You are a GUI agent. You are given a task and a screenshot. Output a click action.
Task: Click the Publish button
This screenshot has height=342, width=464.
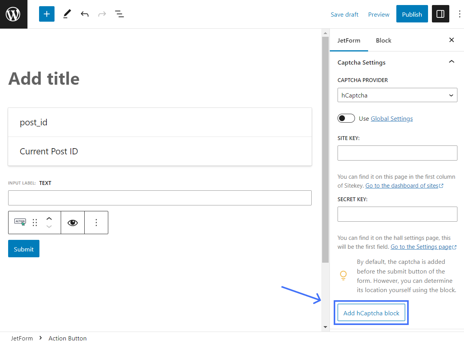[412, 14]
